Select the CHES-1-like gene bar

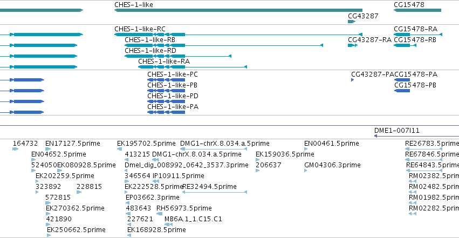point(238,10)
